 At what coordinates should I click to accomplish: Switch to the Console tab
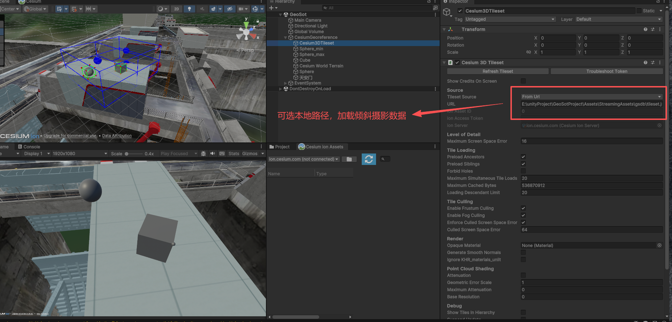click(x=29, y=147)
